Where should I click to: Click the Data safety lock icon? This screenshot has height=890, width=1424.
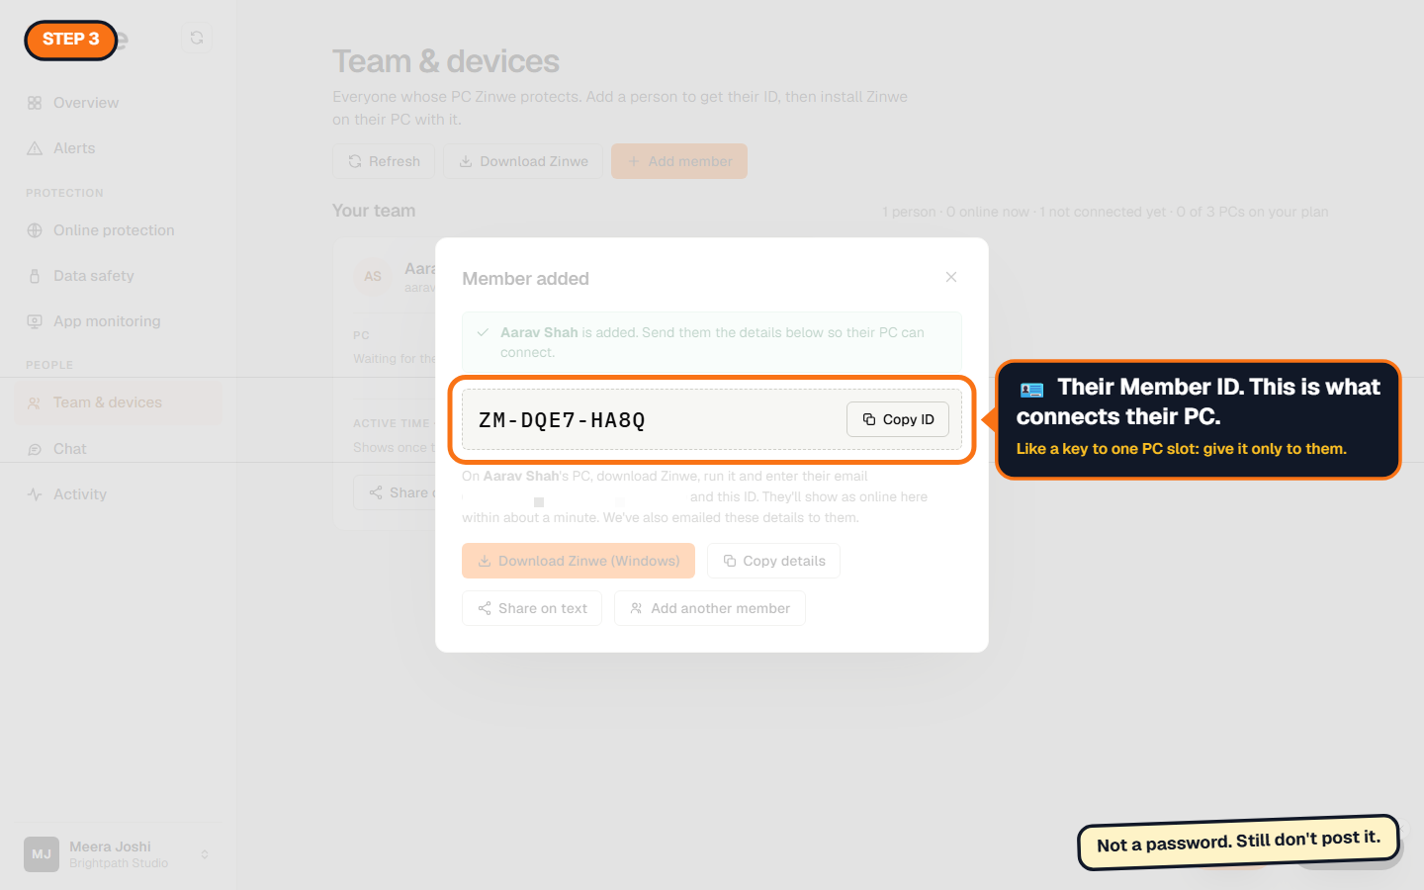[x=35, y=276]
